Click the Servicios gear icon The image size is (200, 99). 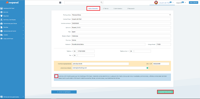coord(1,12)
